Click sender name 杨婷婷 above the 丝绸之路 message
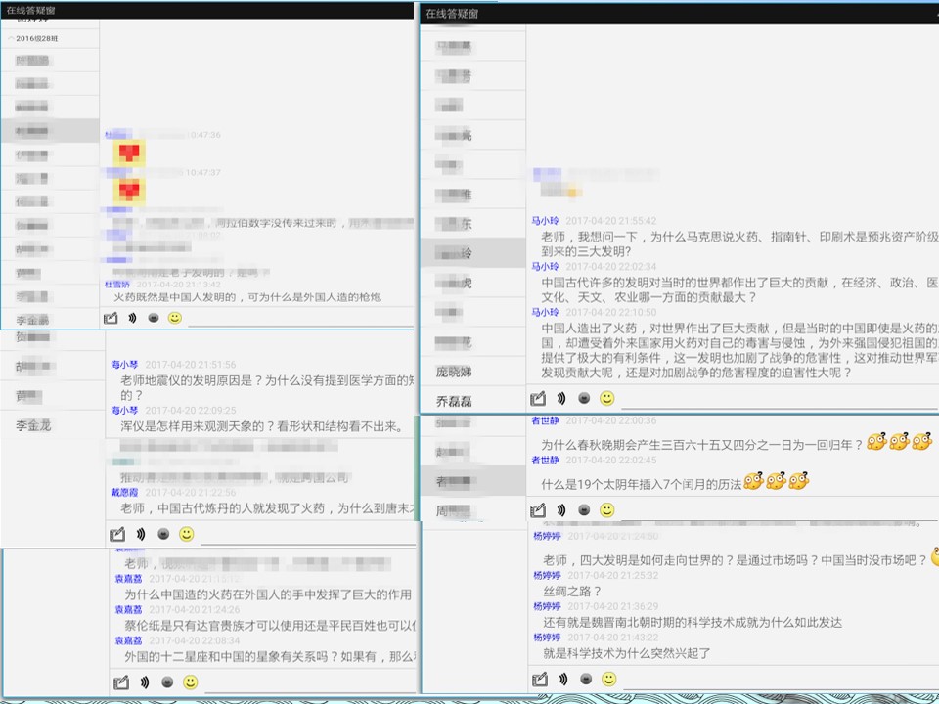Image resolution: width=939 pixels, height=704 pixels. [x=547, y=575]
